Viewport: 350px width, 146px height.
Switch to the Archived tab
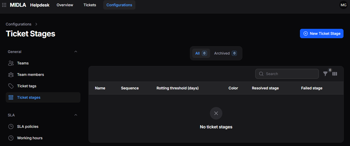225,53
